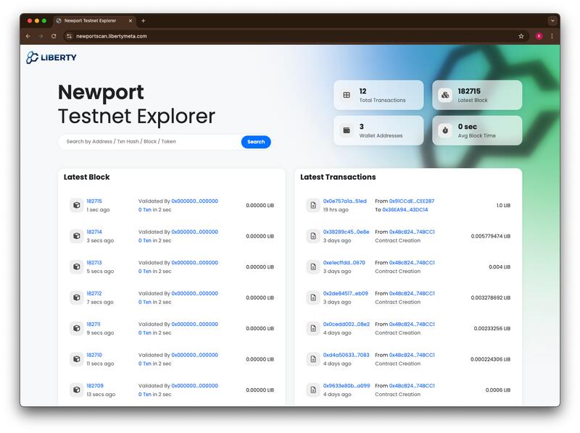The height and width of the screenshot is (433, 580).
Task: Open transaction hash 0x9633e80b...a099
Action: point(347,385)
